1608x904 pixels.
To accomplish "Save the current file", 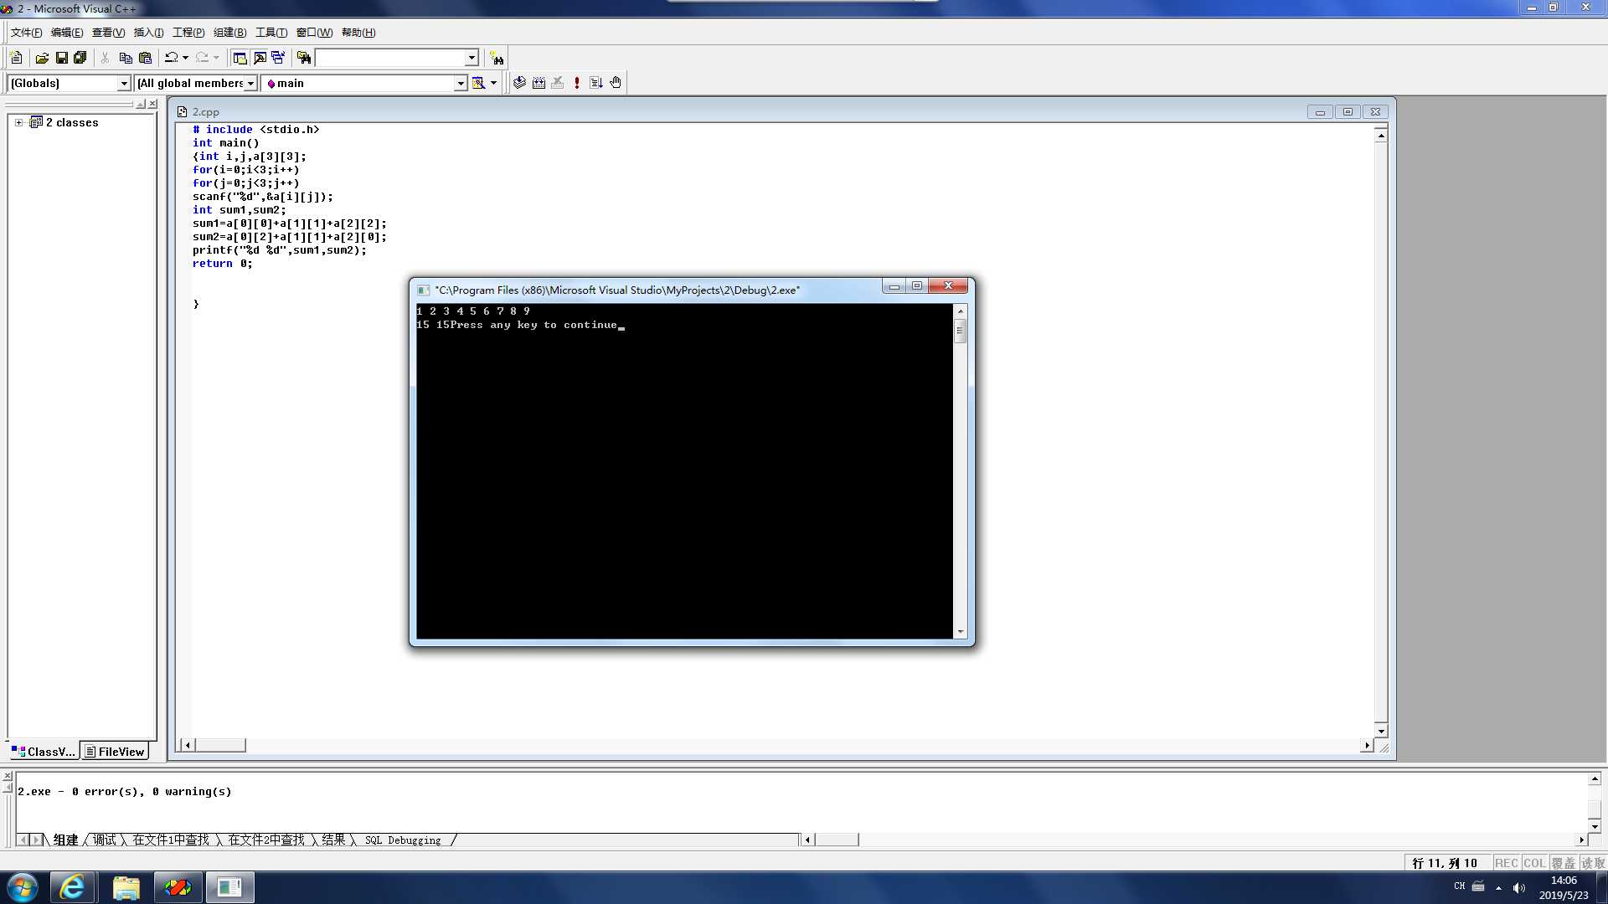I will point(61,58).
